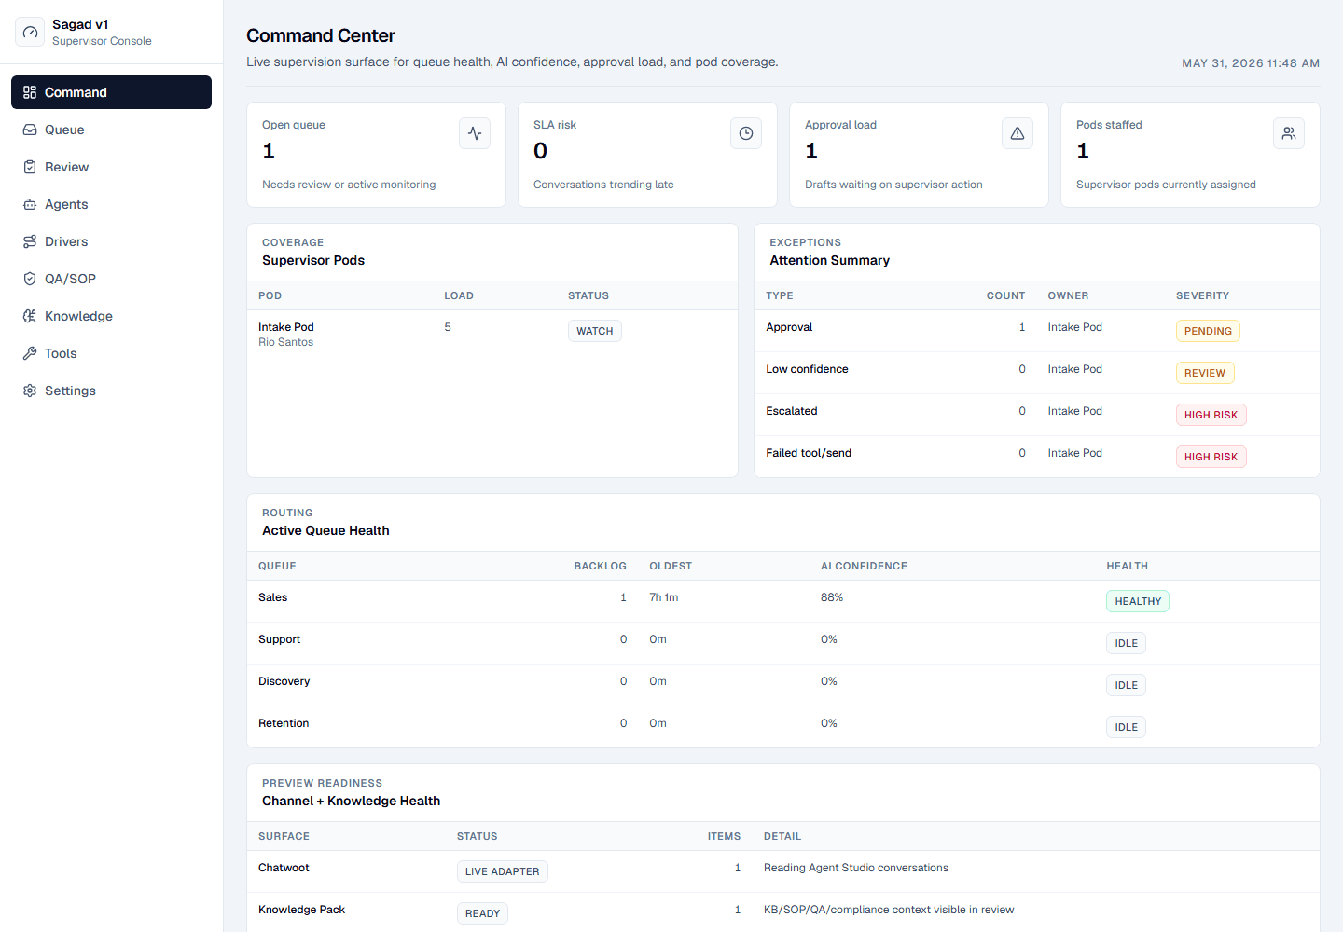The width and height of the screenshot is (1343, 932).
Task: Click the Command grid icon in sidebar
Action: pyautogui.click(x=30, y=92)
